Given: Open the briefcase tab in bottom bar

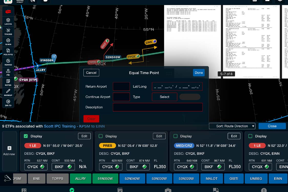Looking at the screenshot, I should pyautogui.click(x=168, y=190).
